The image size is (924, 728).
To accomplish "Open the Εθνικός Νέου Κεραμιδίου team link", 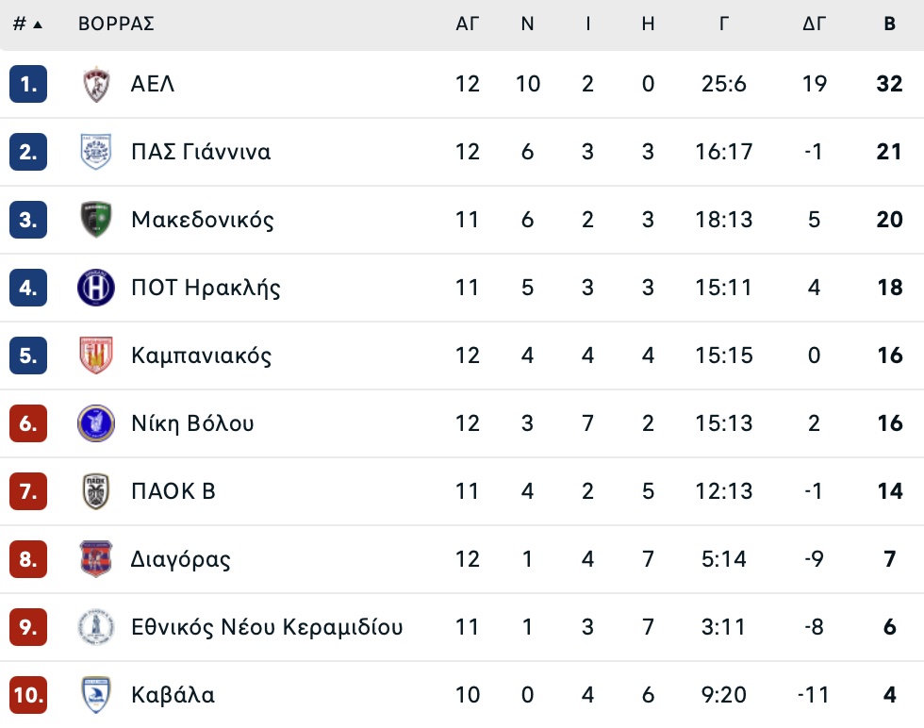I will [267, 627].
